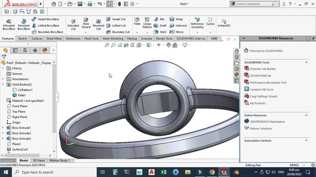Viewport: 316px width, 177px height.
Task: Select the Extruded Cut tool
Action: [x=73, y=25]
